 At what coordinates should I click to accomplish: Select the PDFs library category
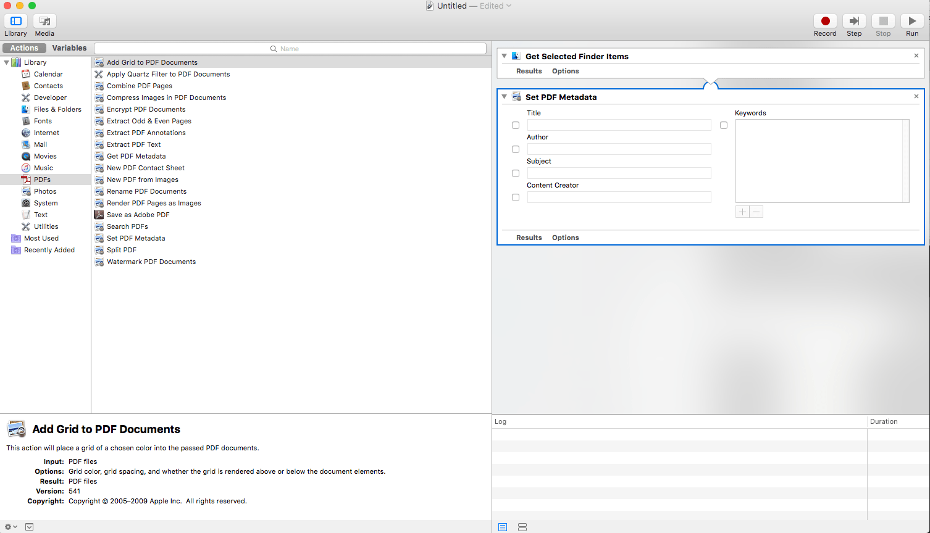[45, 180]
